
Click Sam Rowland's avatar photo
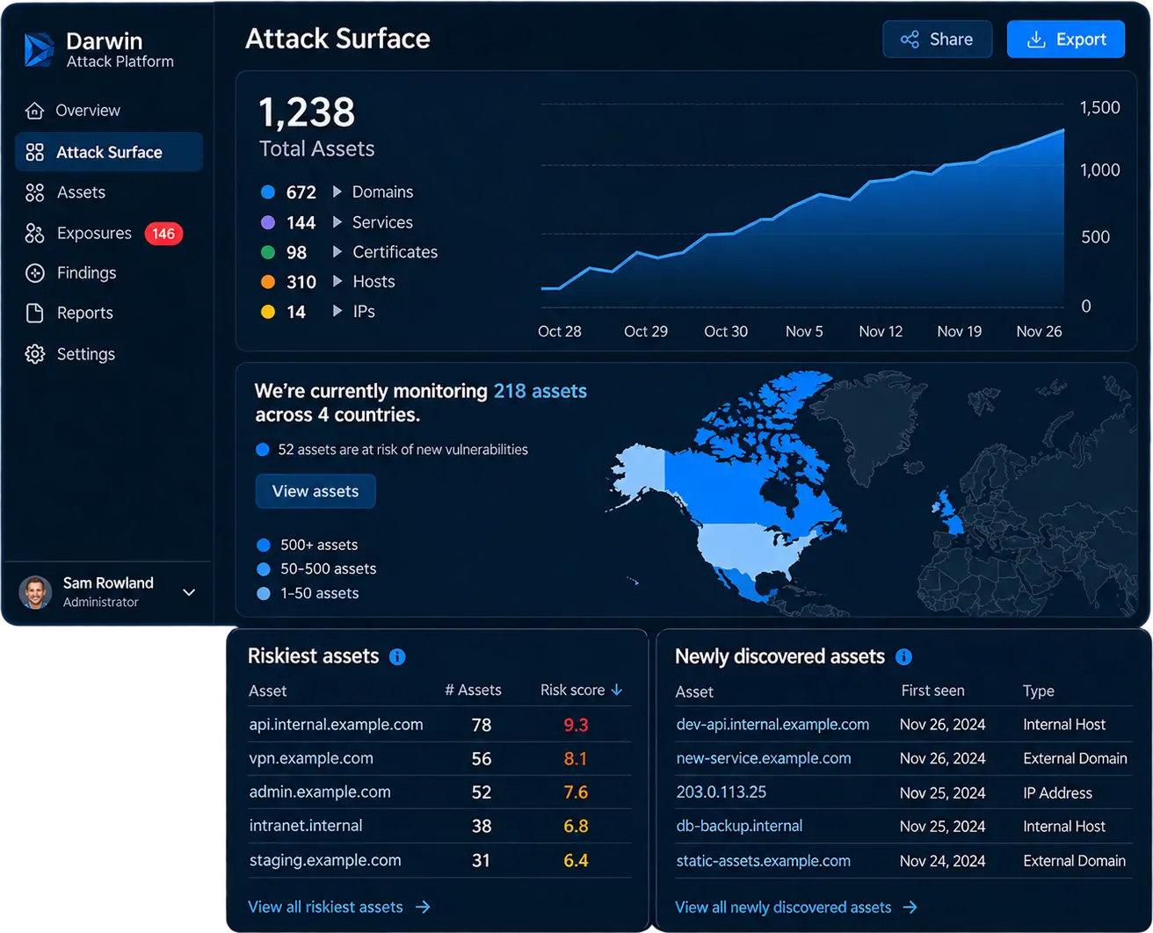coord(35,592)
